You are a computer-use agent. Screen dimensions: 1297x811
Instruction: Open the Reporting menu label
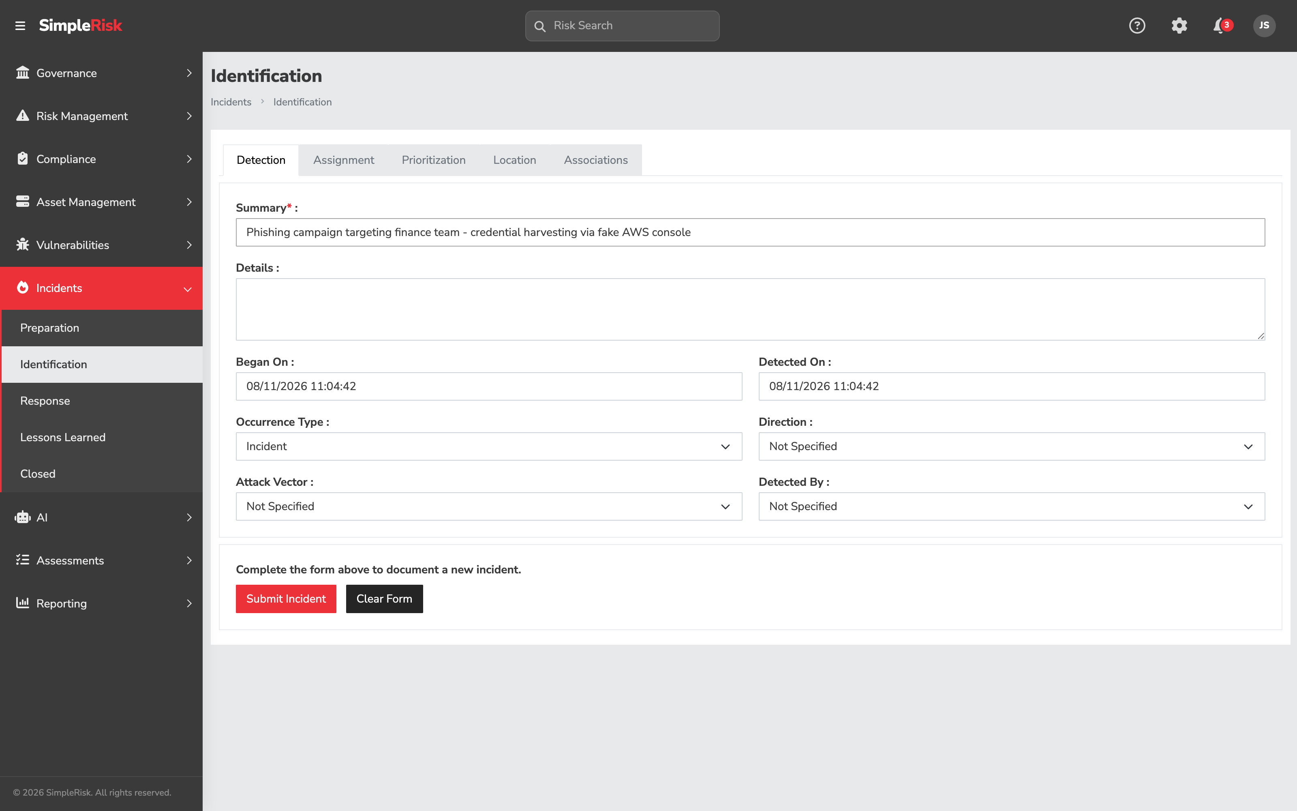(x=62, y=603)
